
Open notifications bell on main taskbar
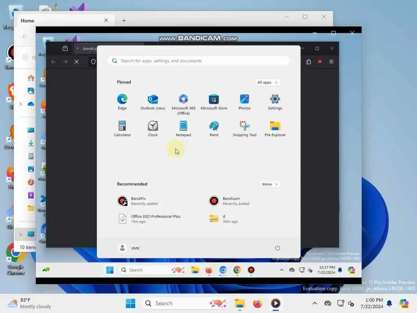pyautogui.click(x=389, y=303)
